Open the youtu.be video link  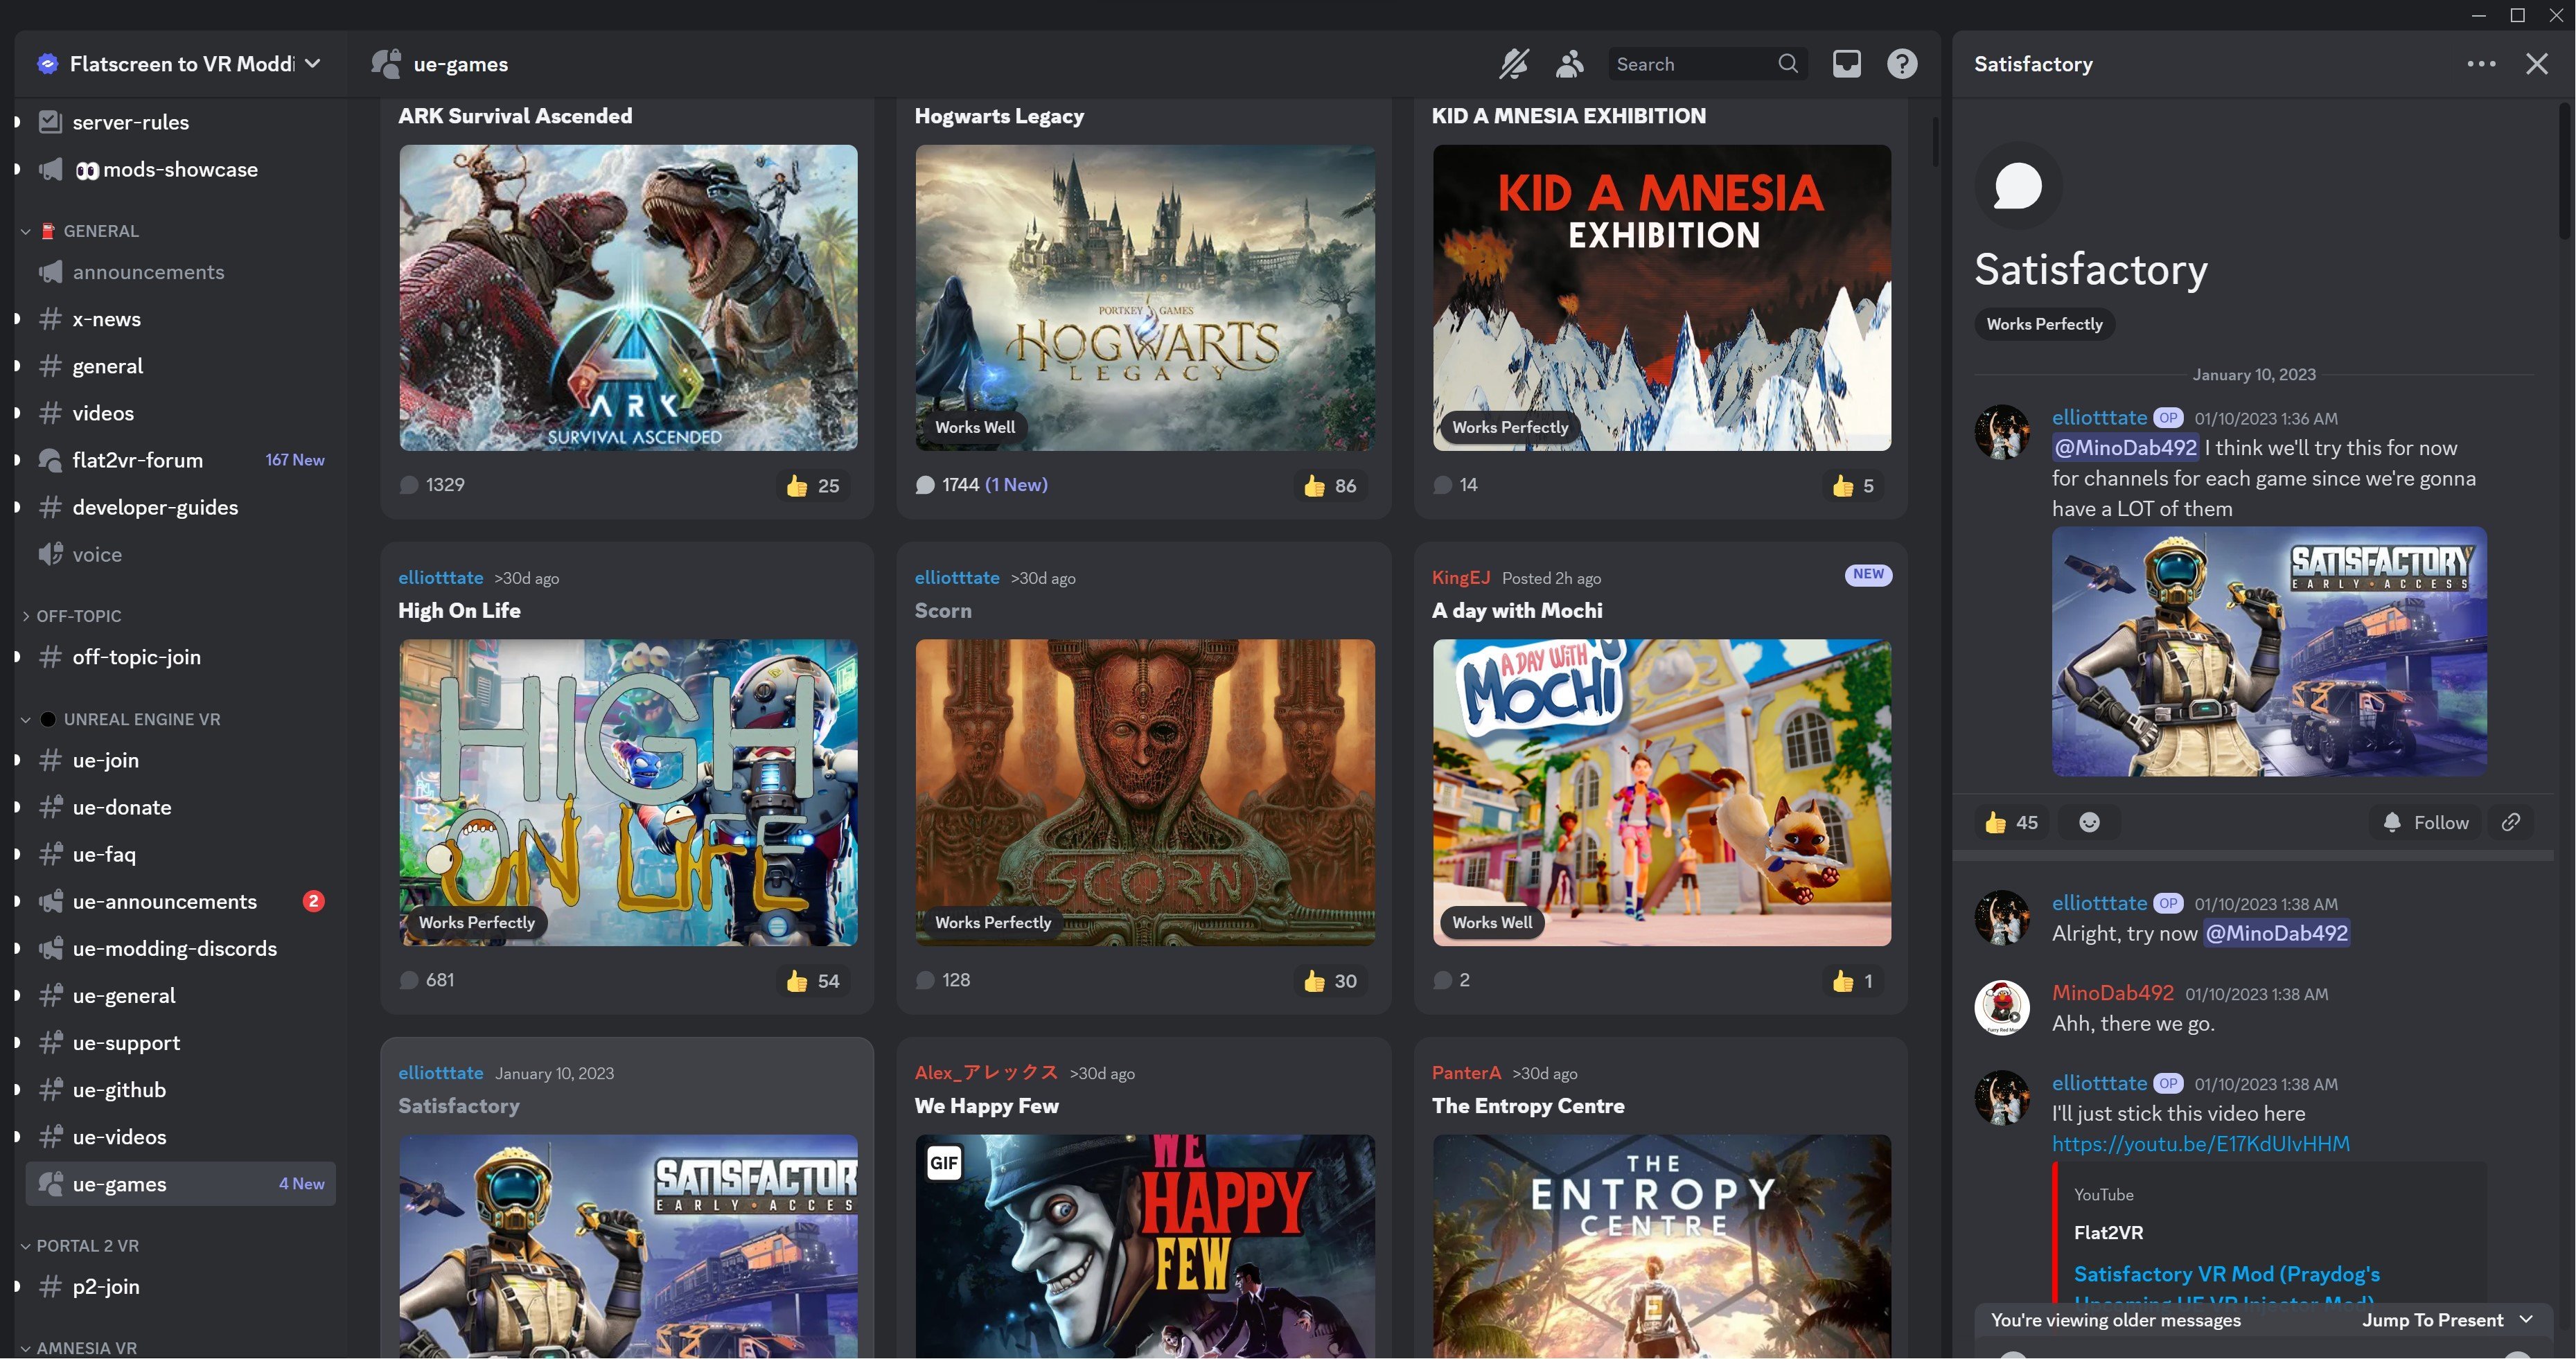2200,1144
